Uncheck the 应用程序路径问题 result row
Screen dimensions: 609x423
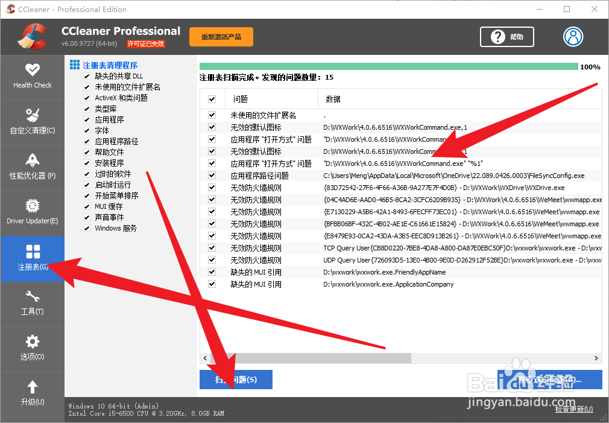point(212,176)
